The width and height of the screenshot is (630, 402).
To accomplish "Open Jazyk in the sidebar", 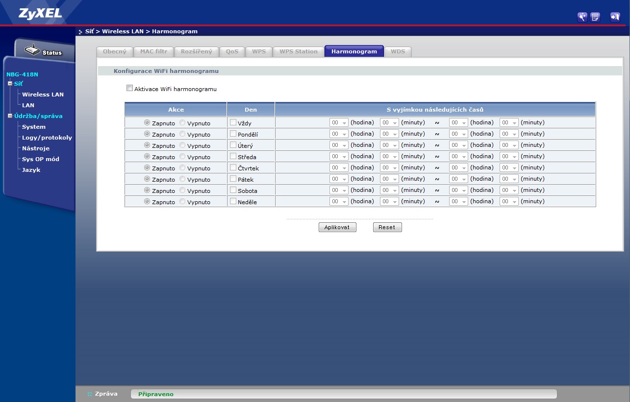I will point(31,170).
